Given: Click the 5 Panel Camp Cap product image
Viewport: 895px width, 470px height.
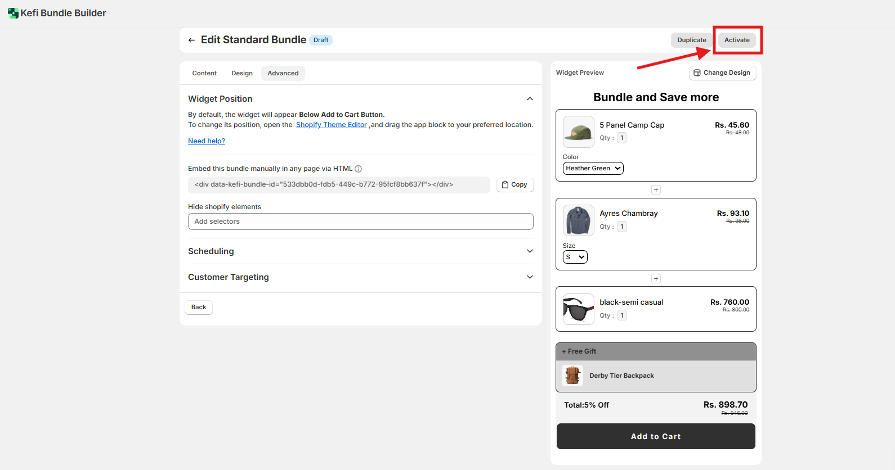Looking at the screenshot, I should click(x=578, y=132).
